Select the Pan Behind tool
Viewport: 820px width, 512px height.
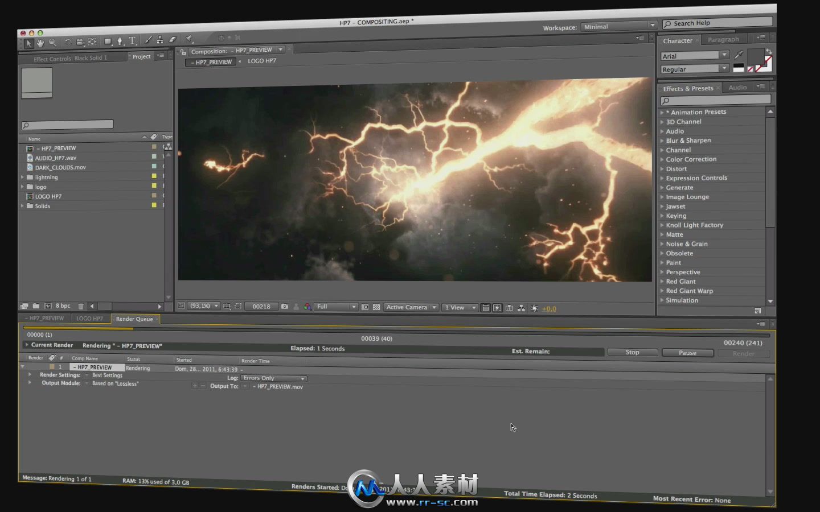point(92,42)
